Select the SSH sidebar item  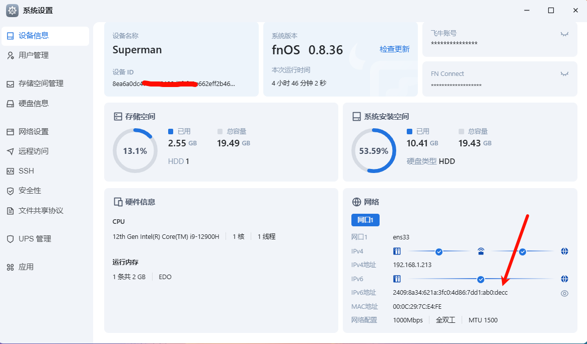(26, 171)
